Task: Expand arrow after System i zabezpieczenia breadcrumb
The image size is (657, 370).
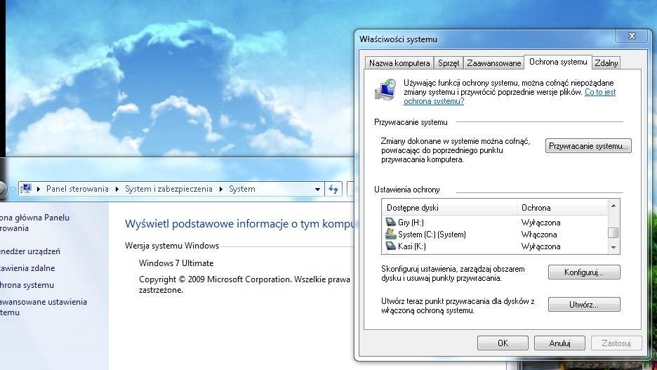Action: [221, 189]
